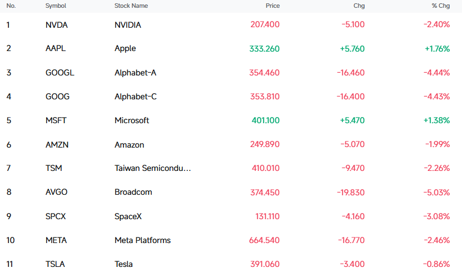Click the Symbol column header
This screenshot has height=273, width=462.
(x=56, y=6)
